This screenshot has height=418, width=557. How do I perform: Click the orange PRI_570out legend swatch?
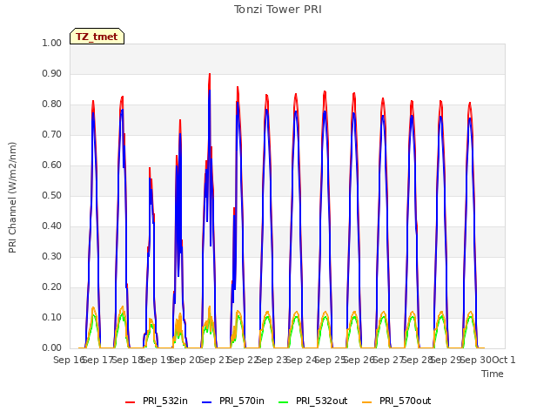[x=366, y=402]
